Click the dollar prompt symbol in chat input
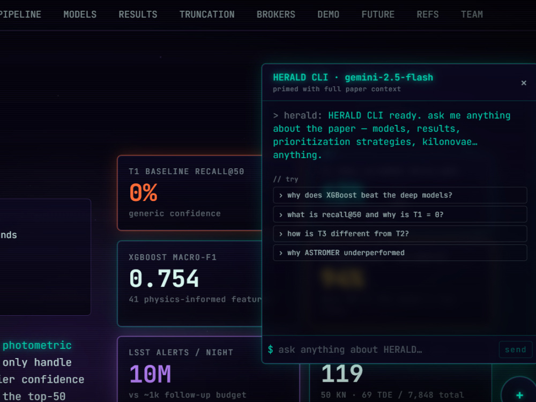 coord(270,349)
